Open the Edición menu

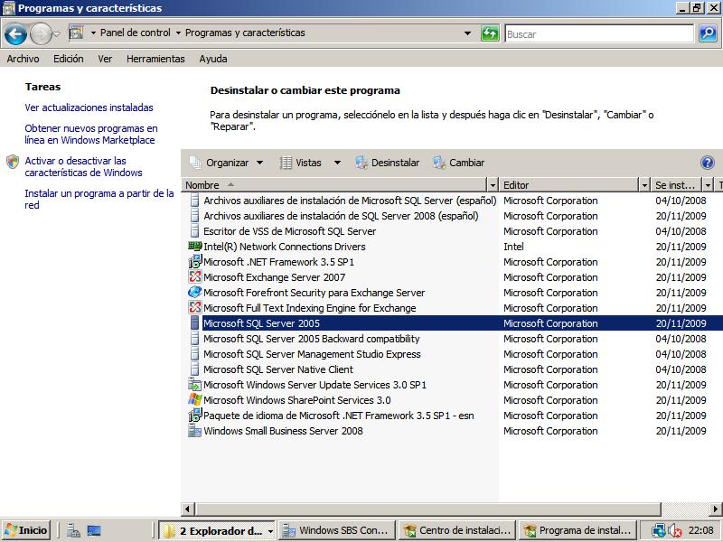click(x=69, y=59)
